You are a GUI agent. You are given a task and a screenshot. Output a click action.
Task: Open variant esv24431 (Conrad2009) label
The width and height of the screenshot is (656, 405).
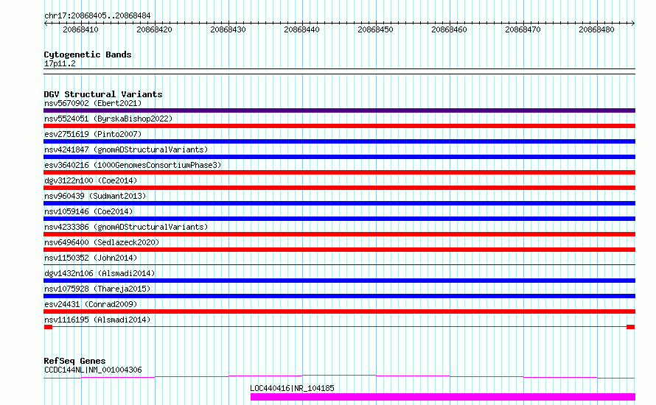click(91, 304)
